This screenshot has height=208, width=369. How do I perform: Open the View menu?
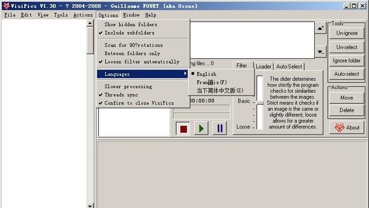pyautogui.click(x=43, y=15)
